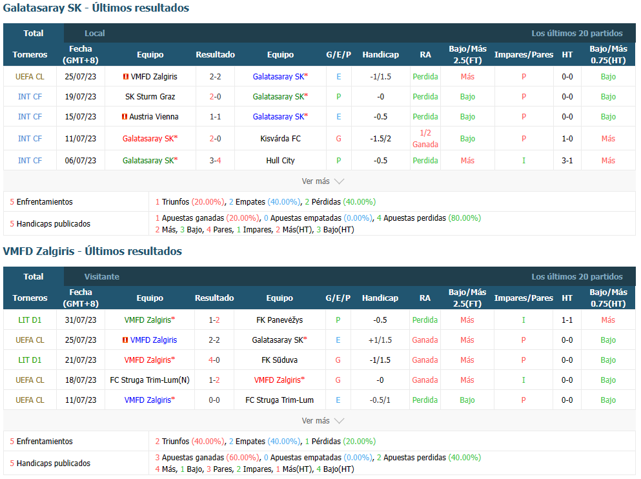Click the 3-4 result against Hull City

pos(216,161)
